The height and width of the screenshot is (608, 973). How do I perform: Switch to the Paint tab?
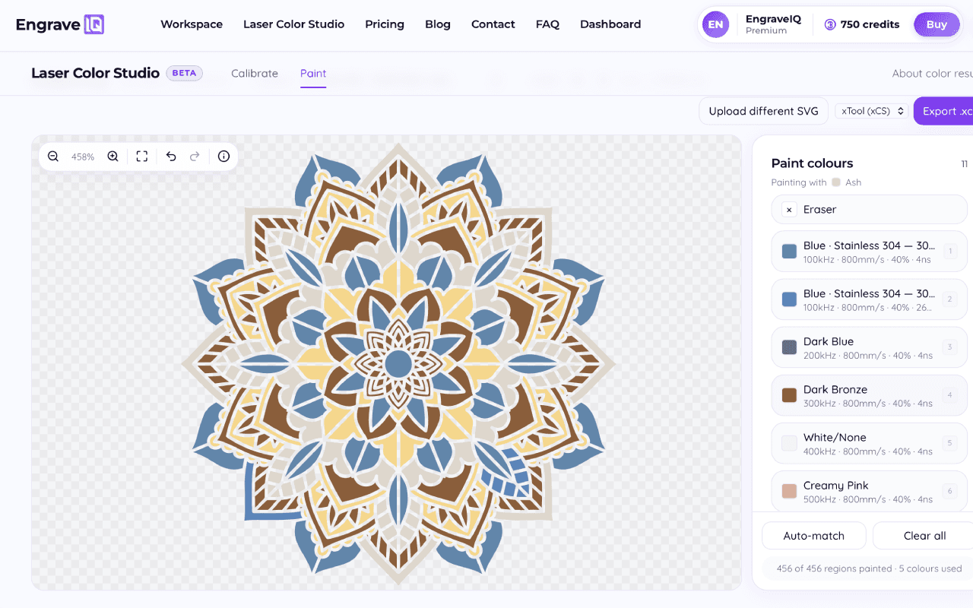point(313,74)
